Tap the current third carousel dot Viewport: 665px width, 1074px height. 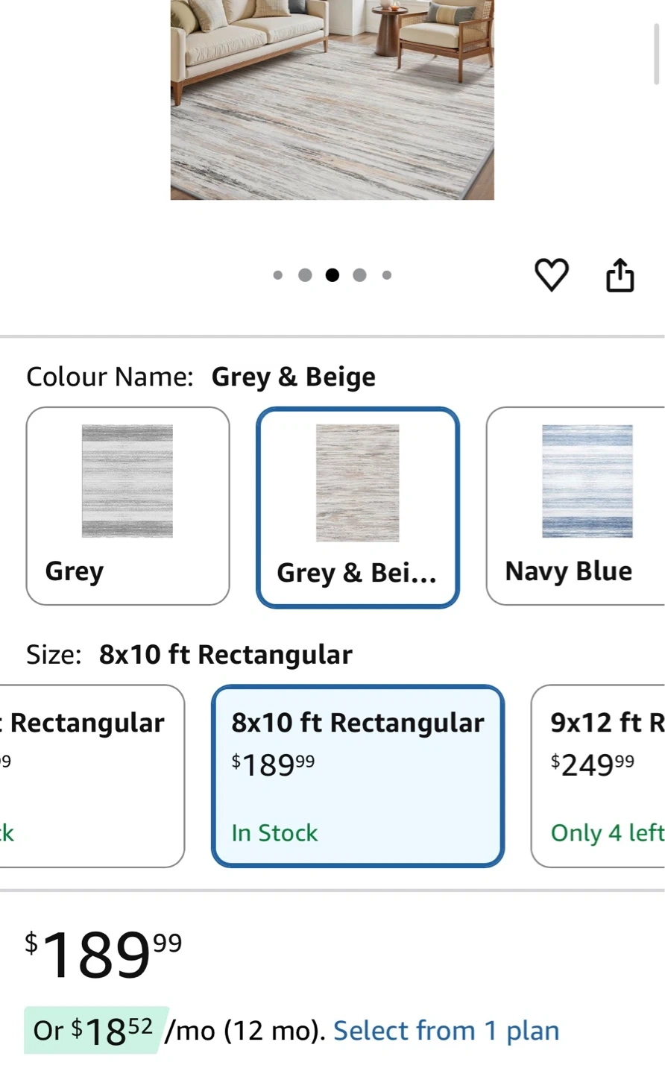[x=332, y=275]
